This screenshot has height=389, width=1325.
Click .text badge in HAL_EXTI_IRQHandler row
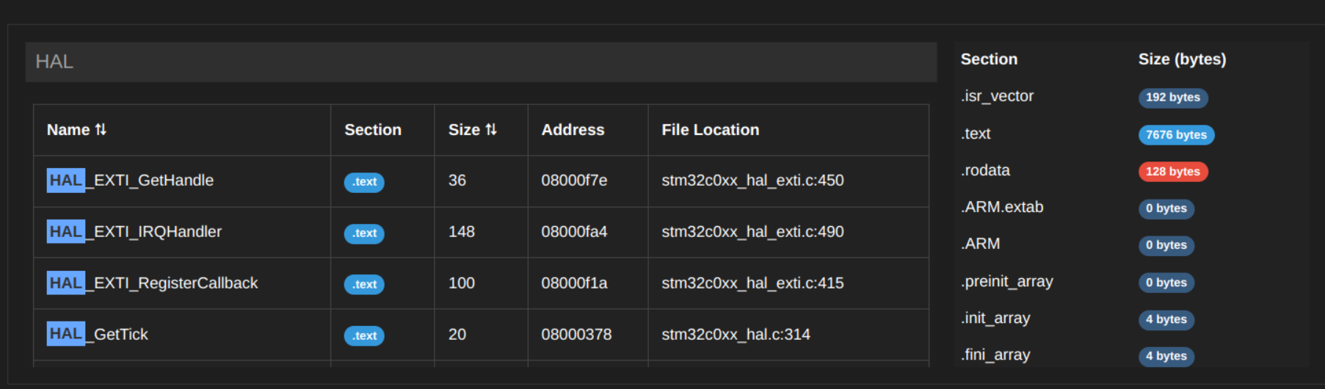364,233
